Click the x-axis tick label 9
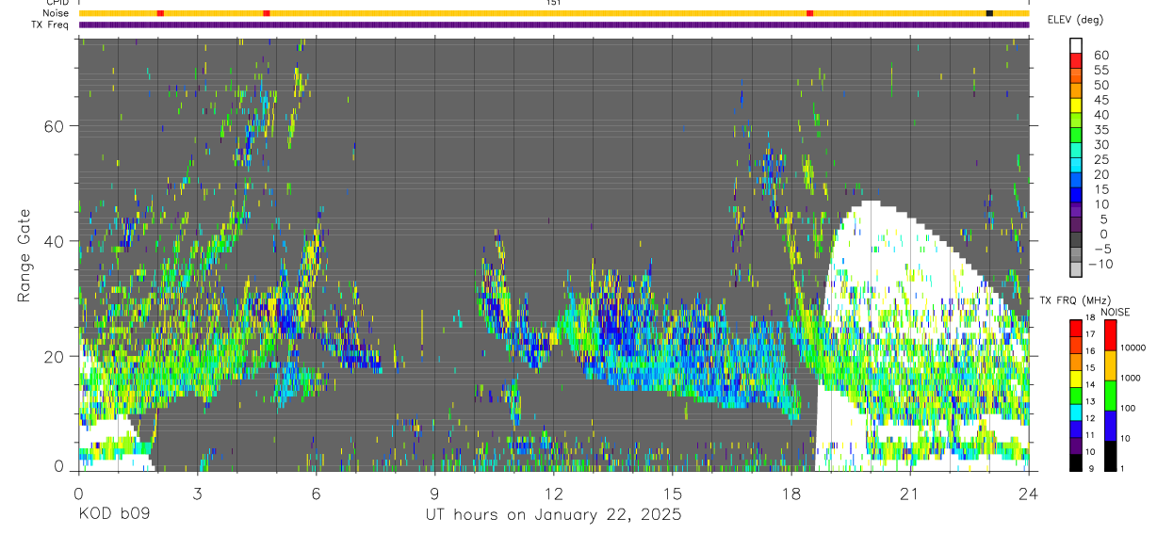 click(435, 493)
